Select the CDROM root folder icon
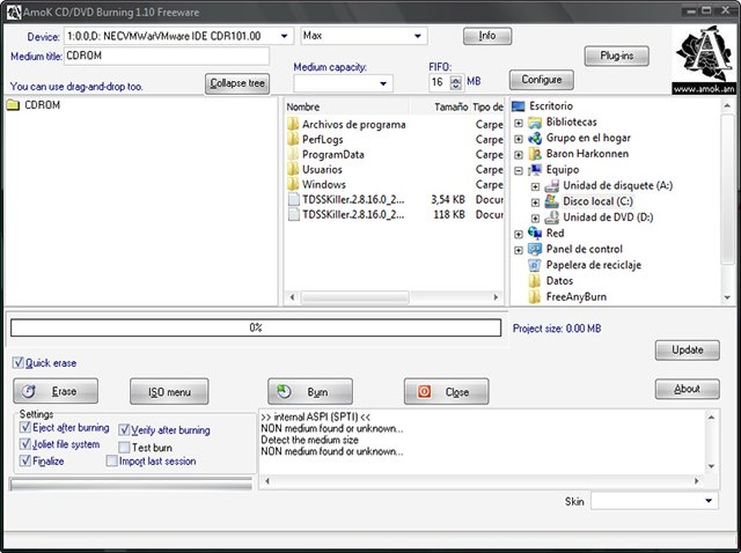 (13, 106)
